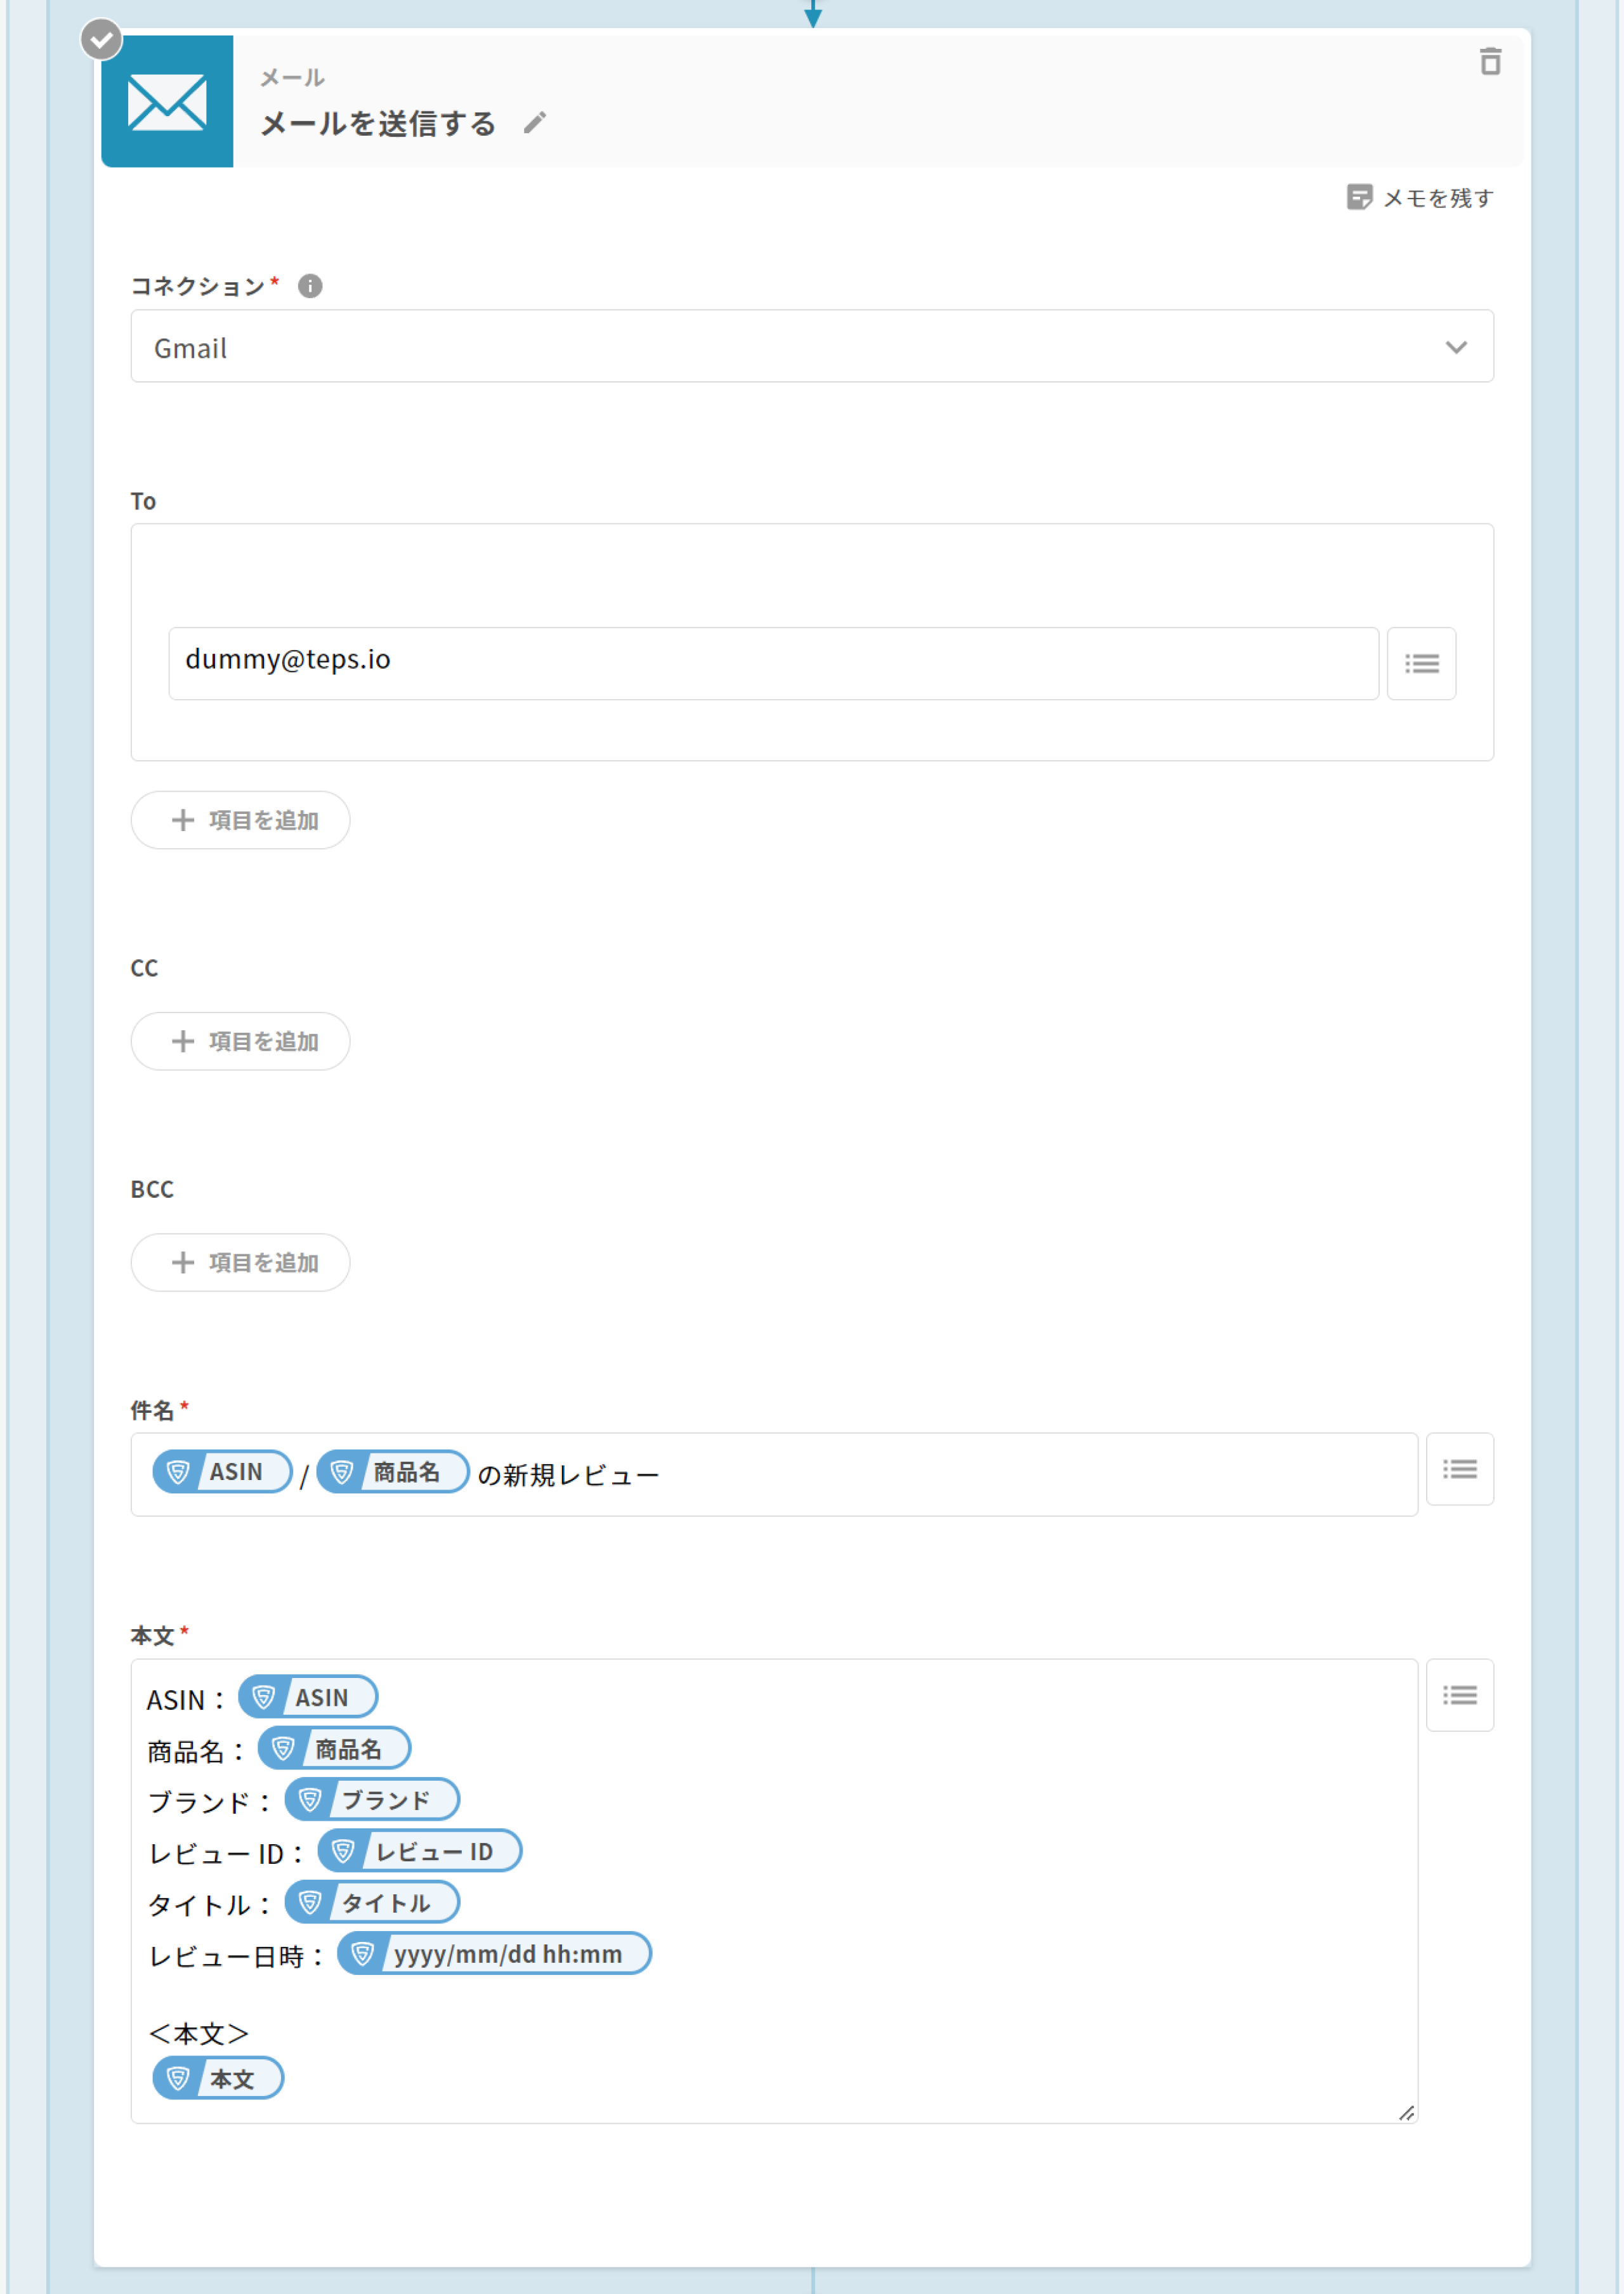Click the pencil icon to rename step
The image size is (1624, 2294).
535,123
